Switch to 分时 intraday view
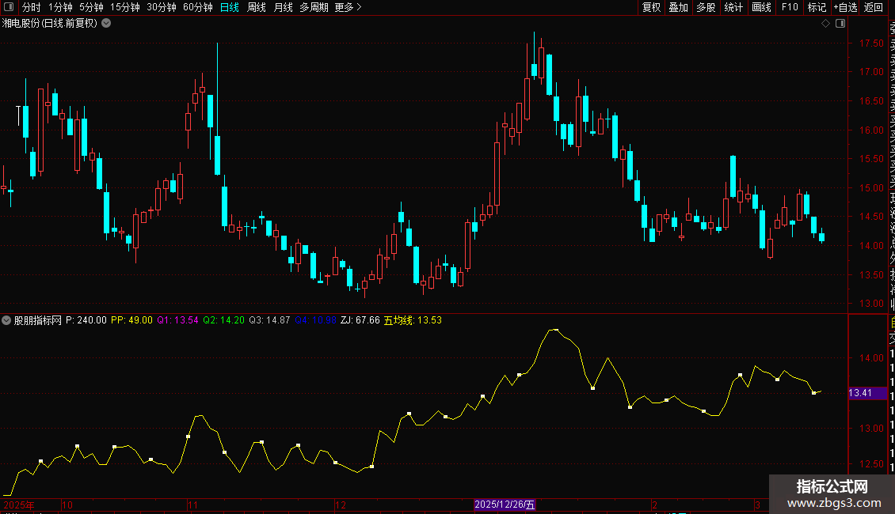The height and width of the screenshot is (514, 895). [32, 7]
